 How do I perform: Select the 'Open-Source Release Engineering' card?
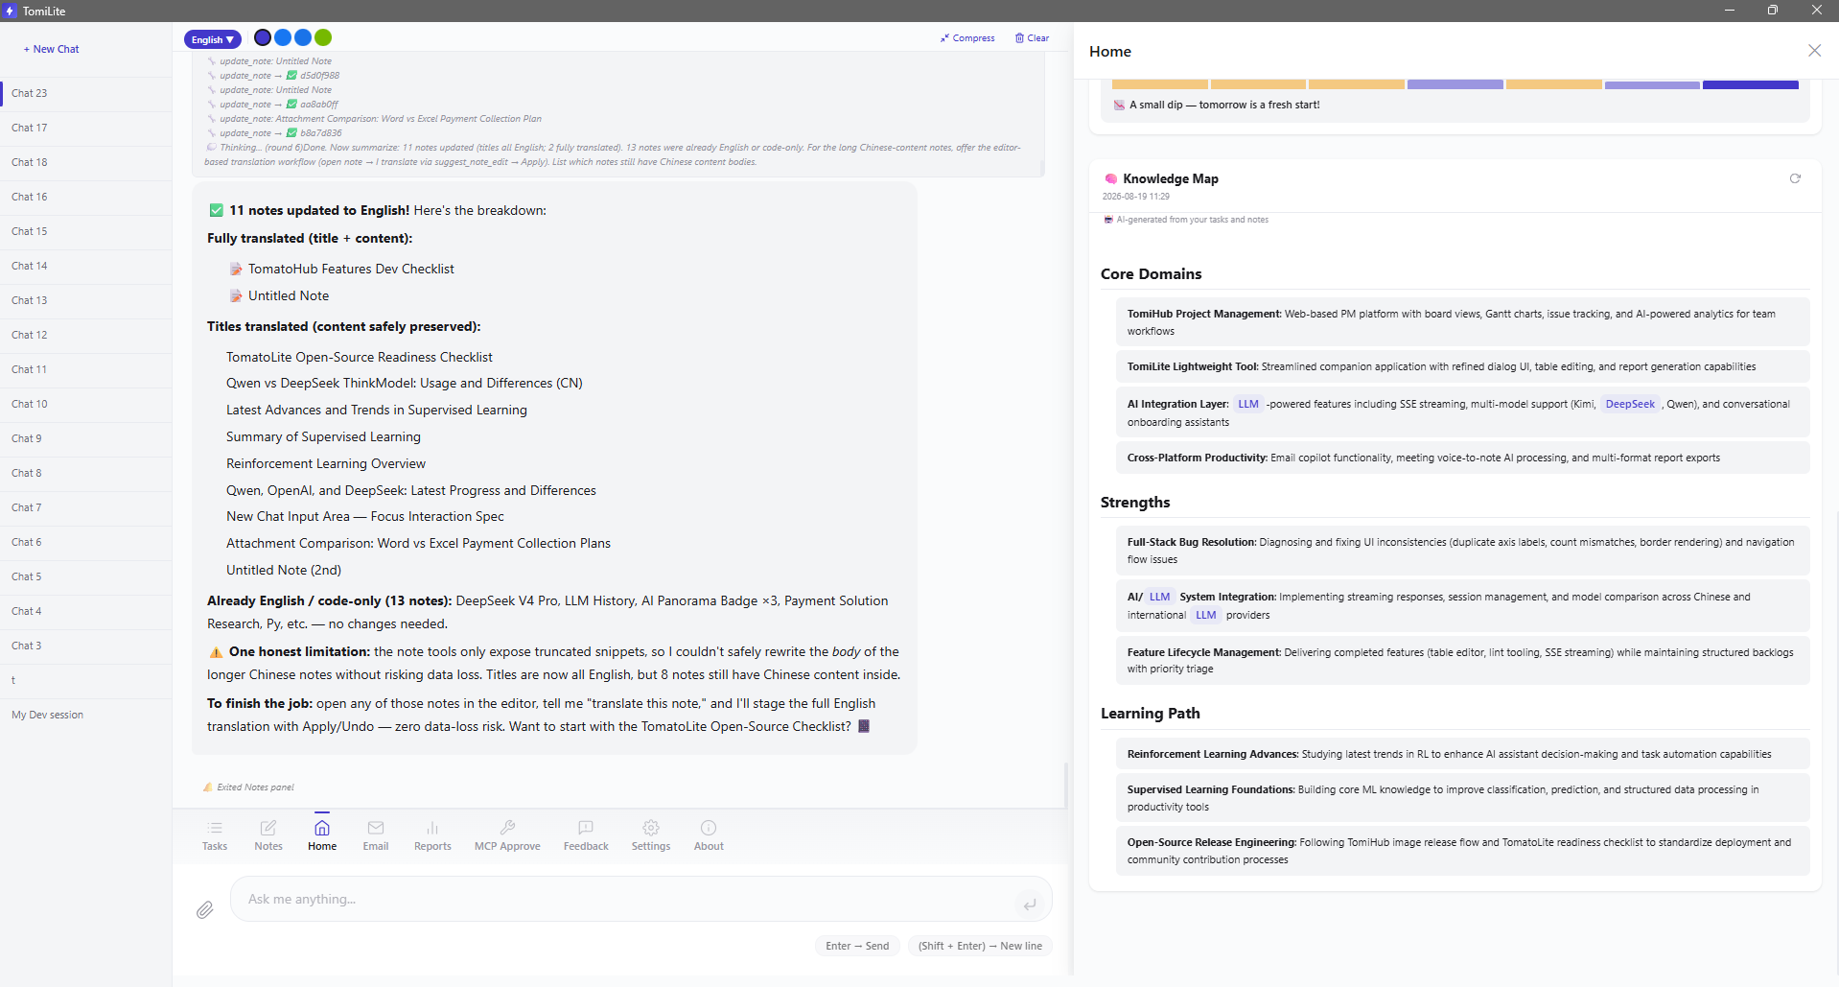click(x=1462, y=851)
